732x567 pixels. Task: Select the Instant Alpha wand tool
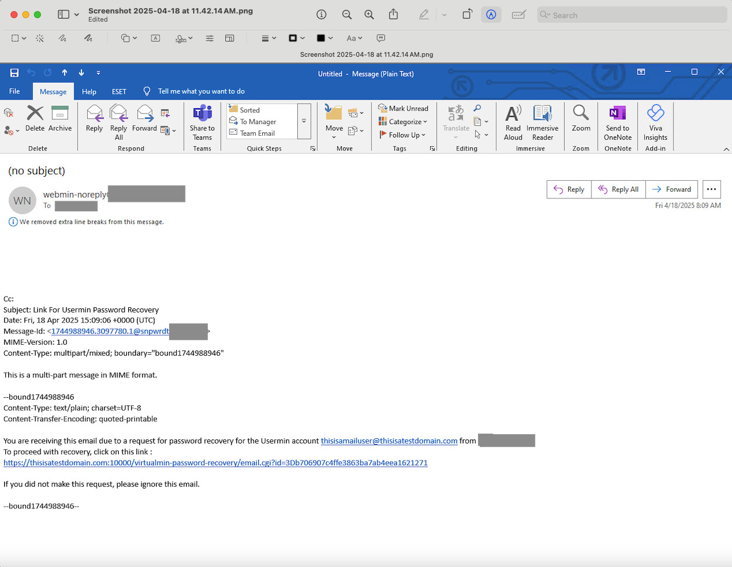(x=40, y=38)
